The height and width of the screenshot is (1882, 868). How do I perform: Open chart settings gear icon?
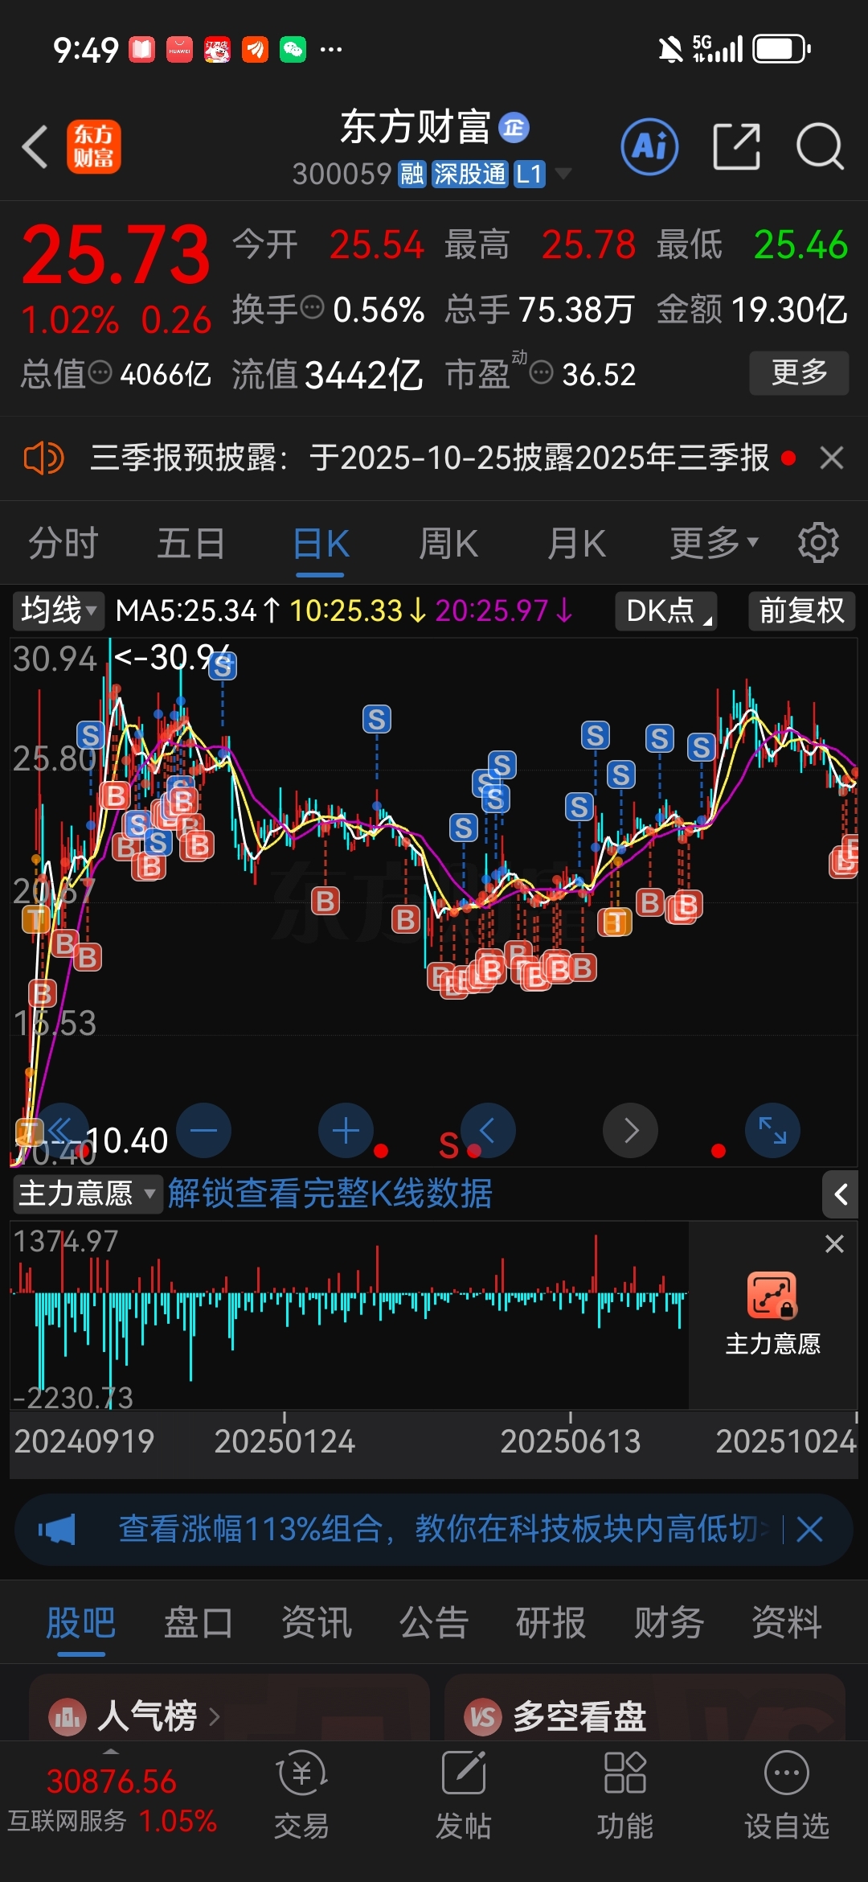tap(818, 543)
